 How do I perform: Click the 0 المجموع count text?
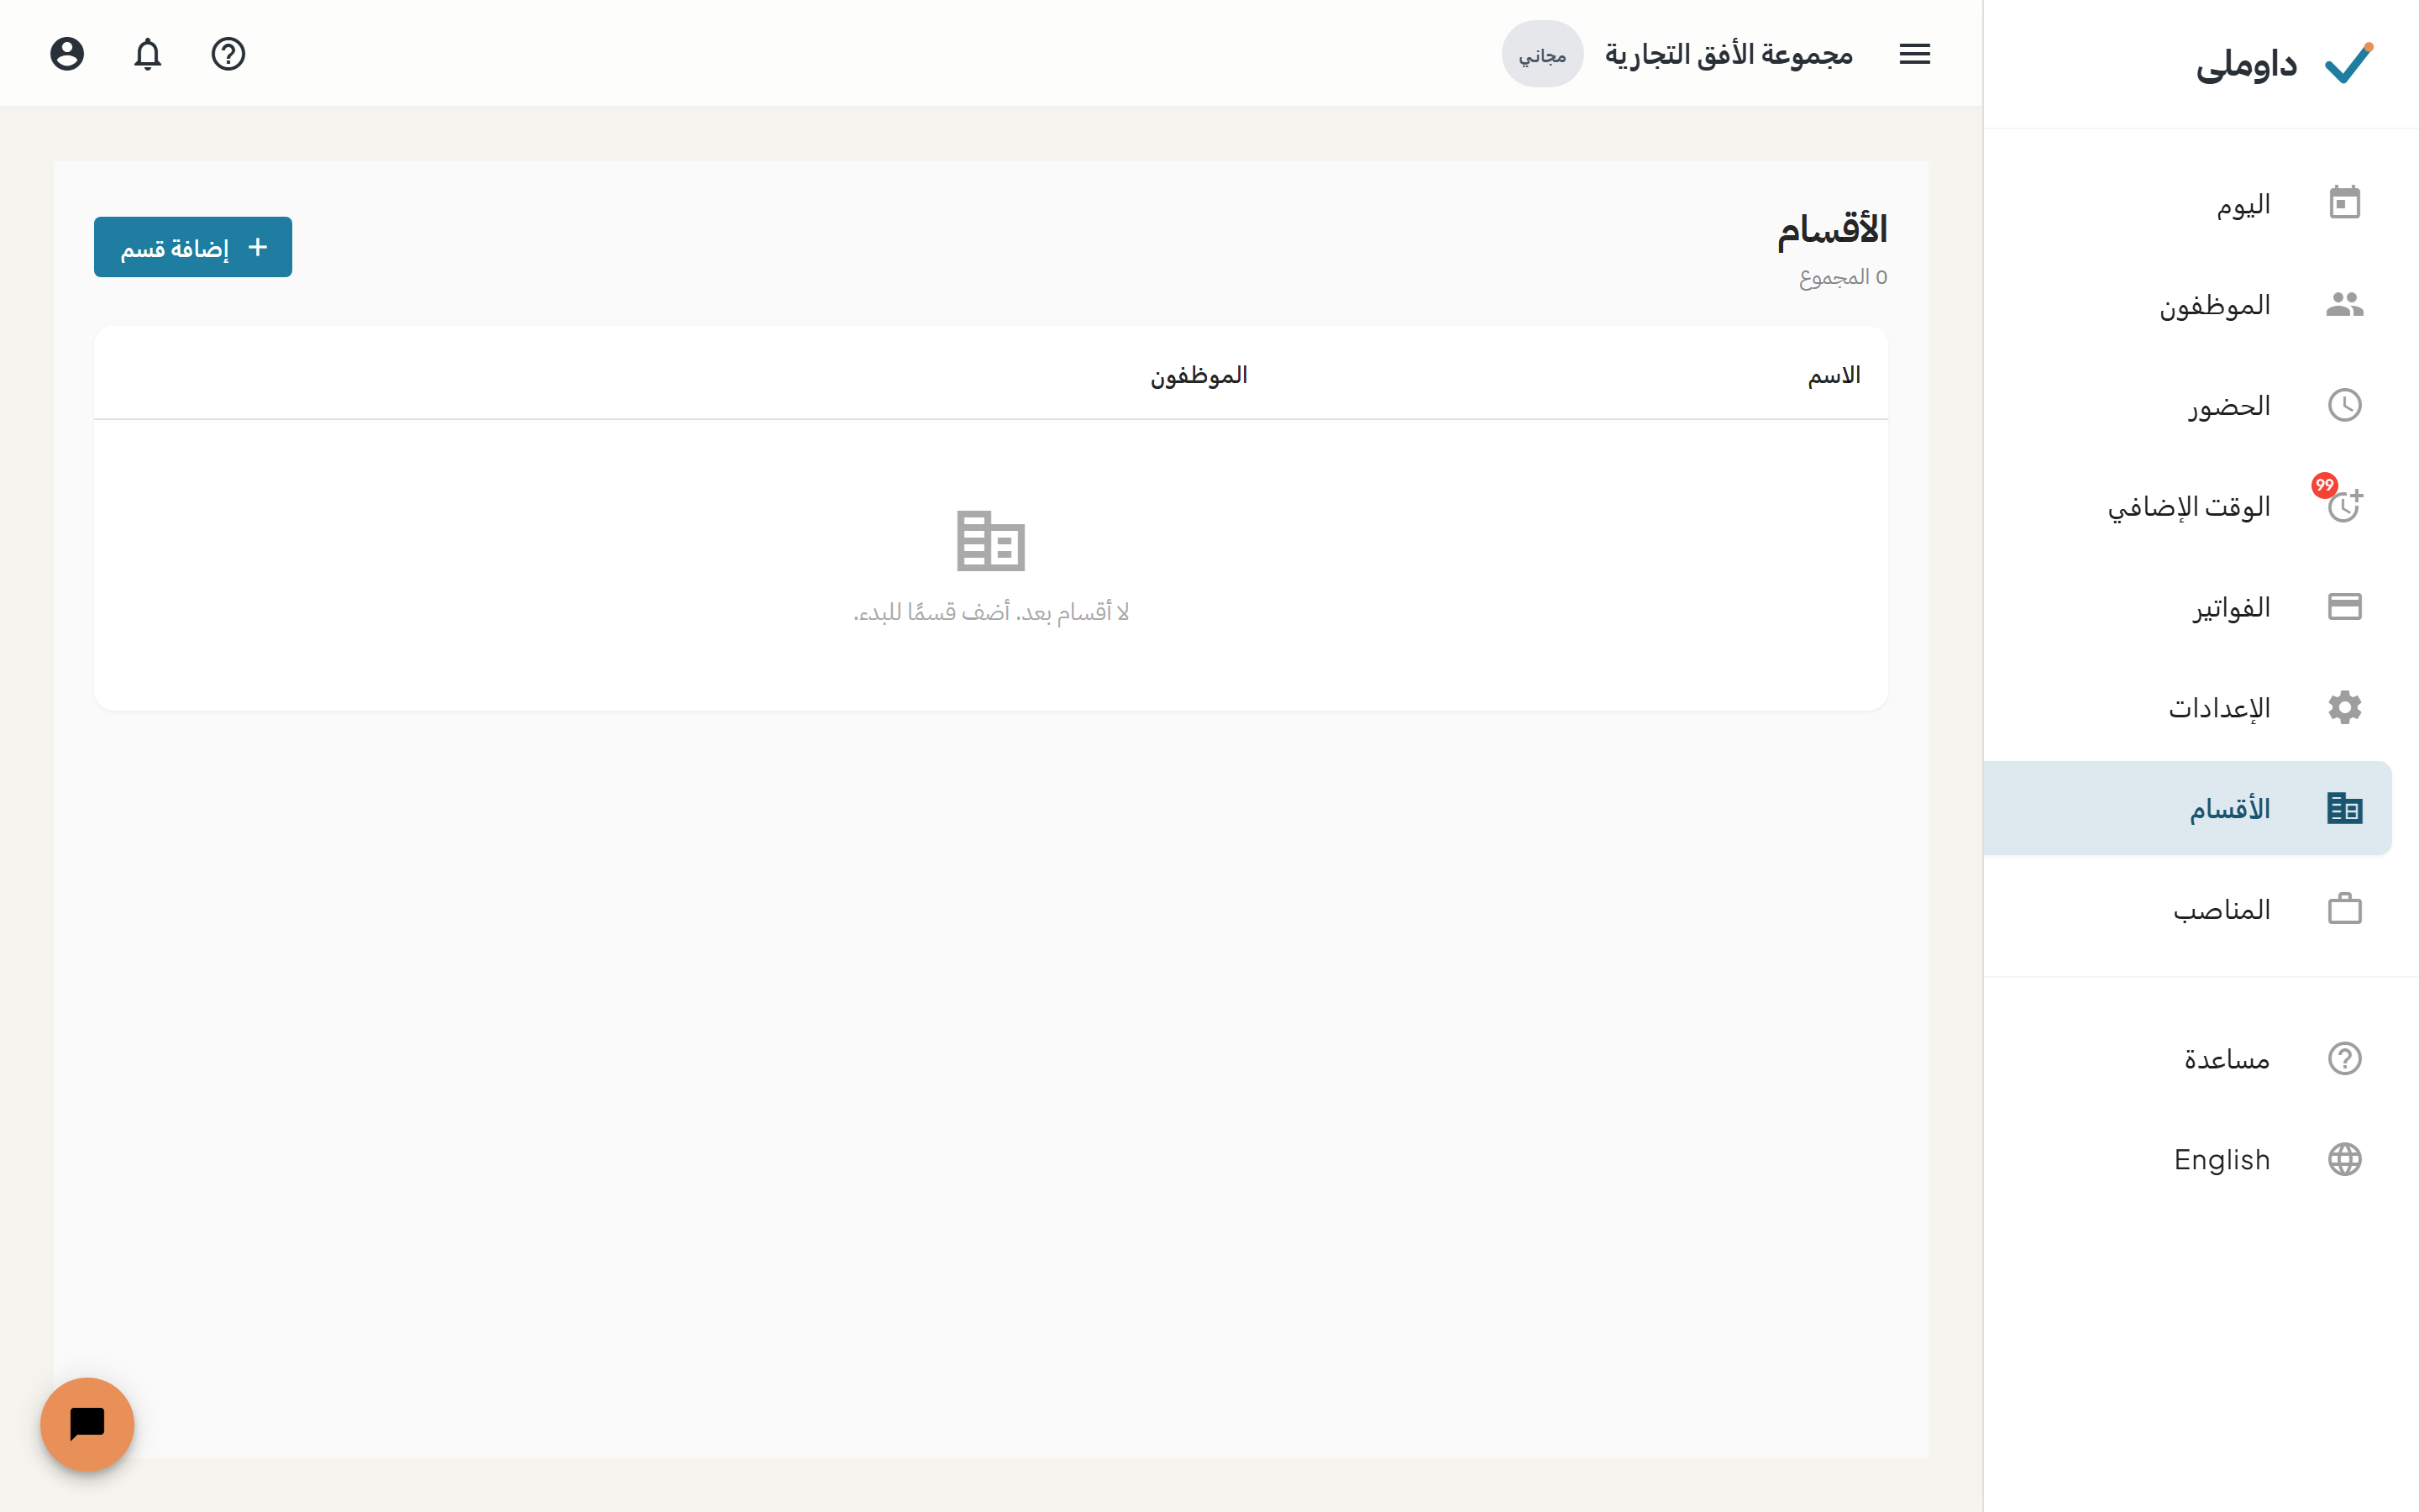point(1842,277)
